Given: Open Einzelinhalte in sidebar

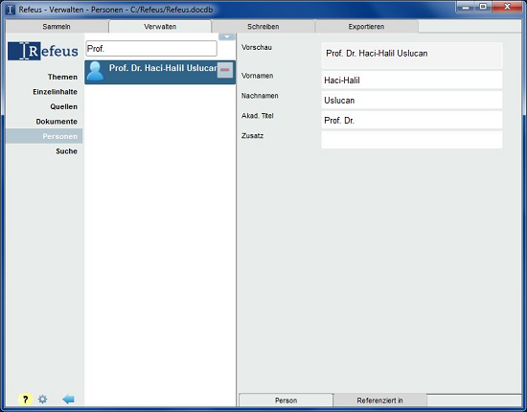Looking at the screenshot, I should (56, 92).
